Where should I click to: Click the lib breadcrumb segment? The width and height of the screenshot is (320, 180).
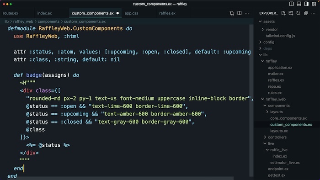coord(6,21)
